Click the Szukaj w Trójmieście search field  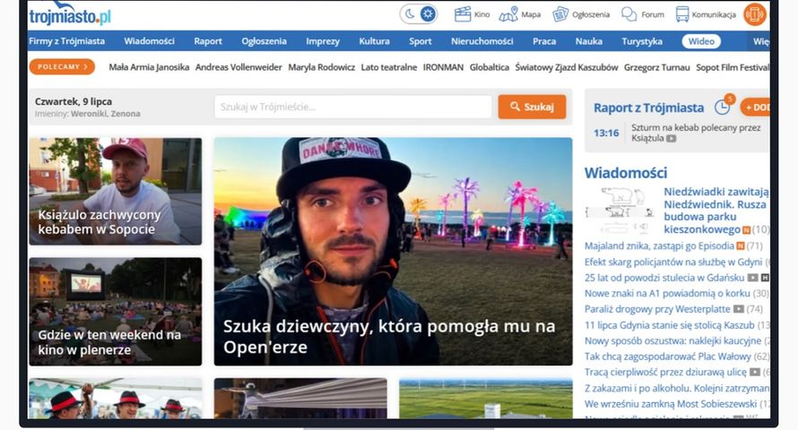pos(353,107)
